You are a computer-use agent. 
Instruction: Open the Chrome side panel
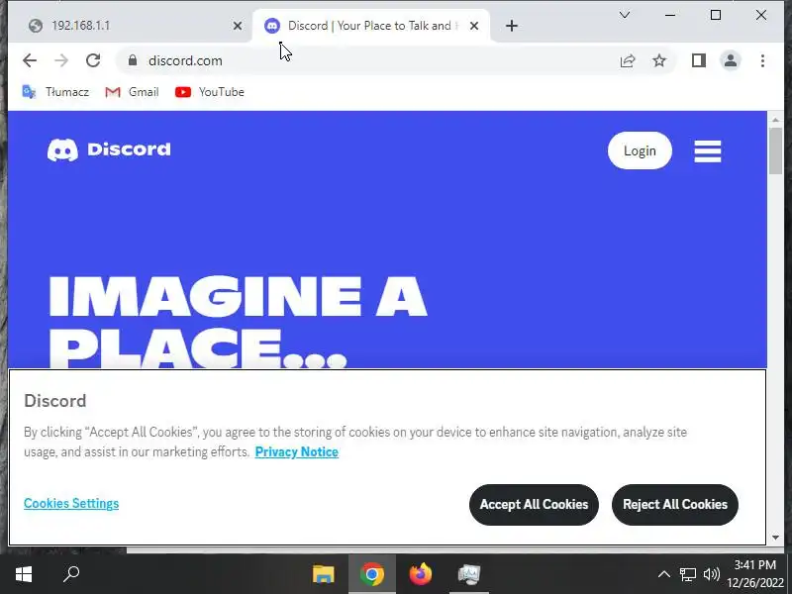point(699,60)
